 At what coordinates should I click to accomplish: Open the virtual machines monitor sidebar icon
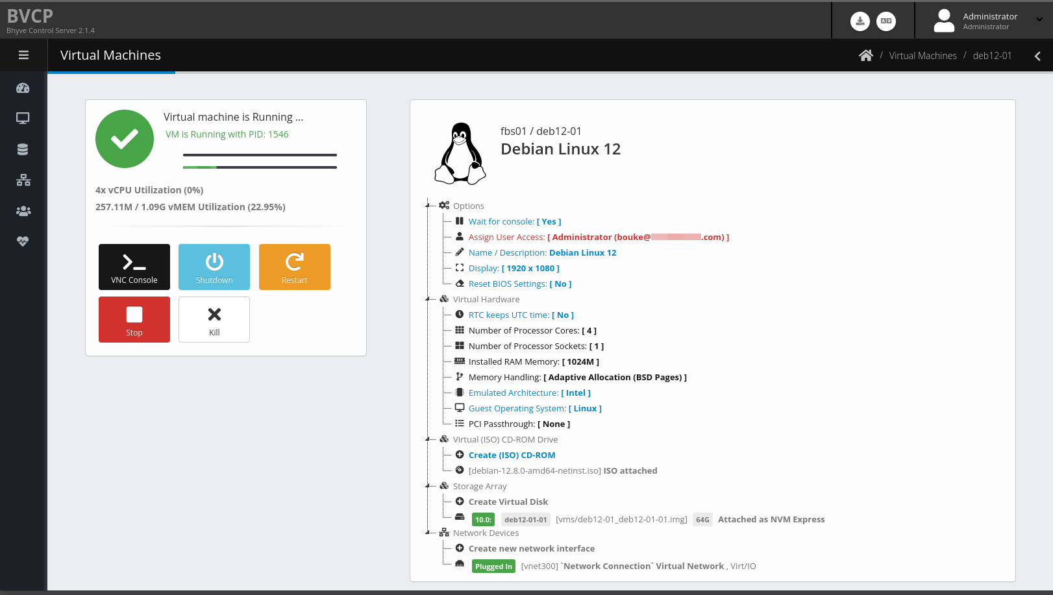pos(23,118)
